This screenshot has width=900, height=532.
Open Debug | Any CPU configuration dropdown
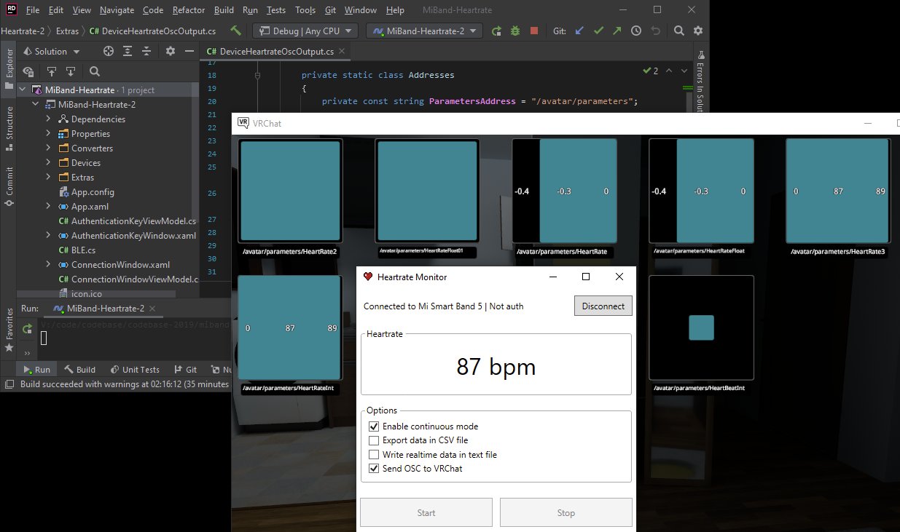305,31
